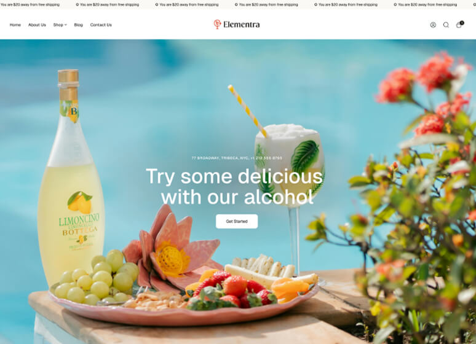Go to the About Us page

[37, 25]
